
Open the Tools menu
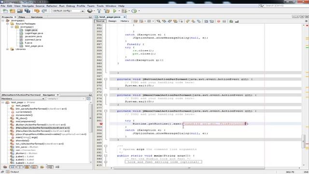pyautogui.click(x=100, y=6)
